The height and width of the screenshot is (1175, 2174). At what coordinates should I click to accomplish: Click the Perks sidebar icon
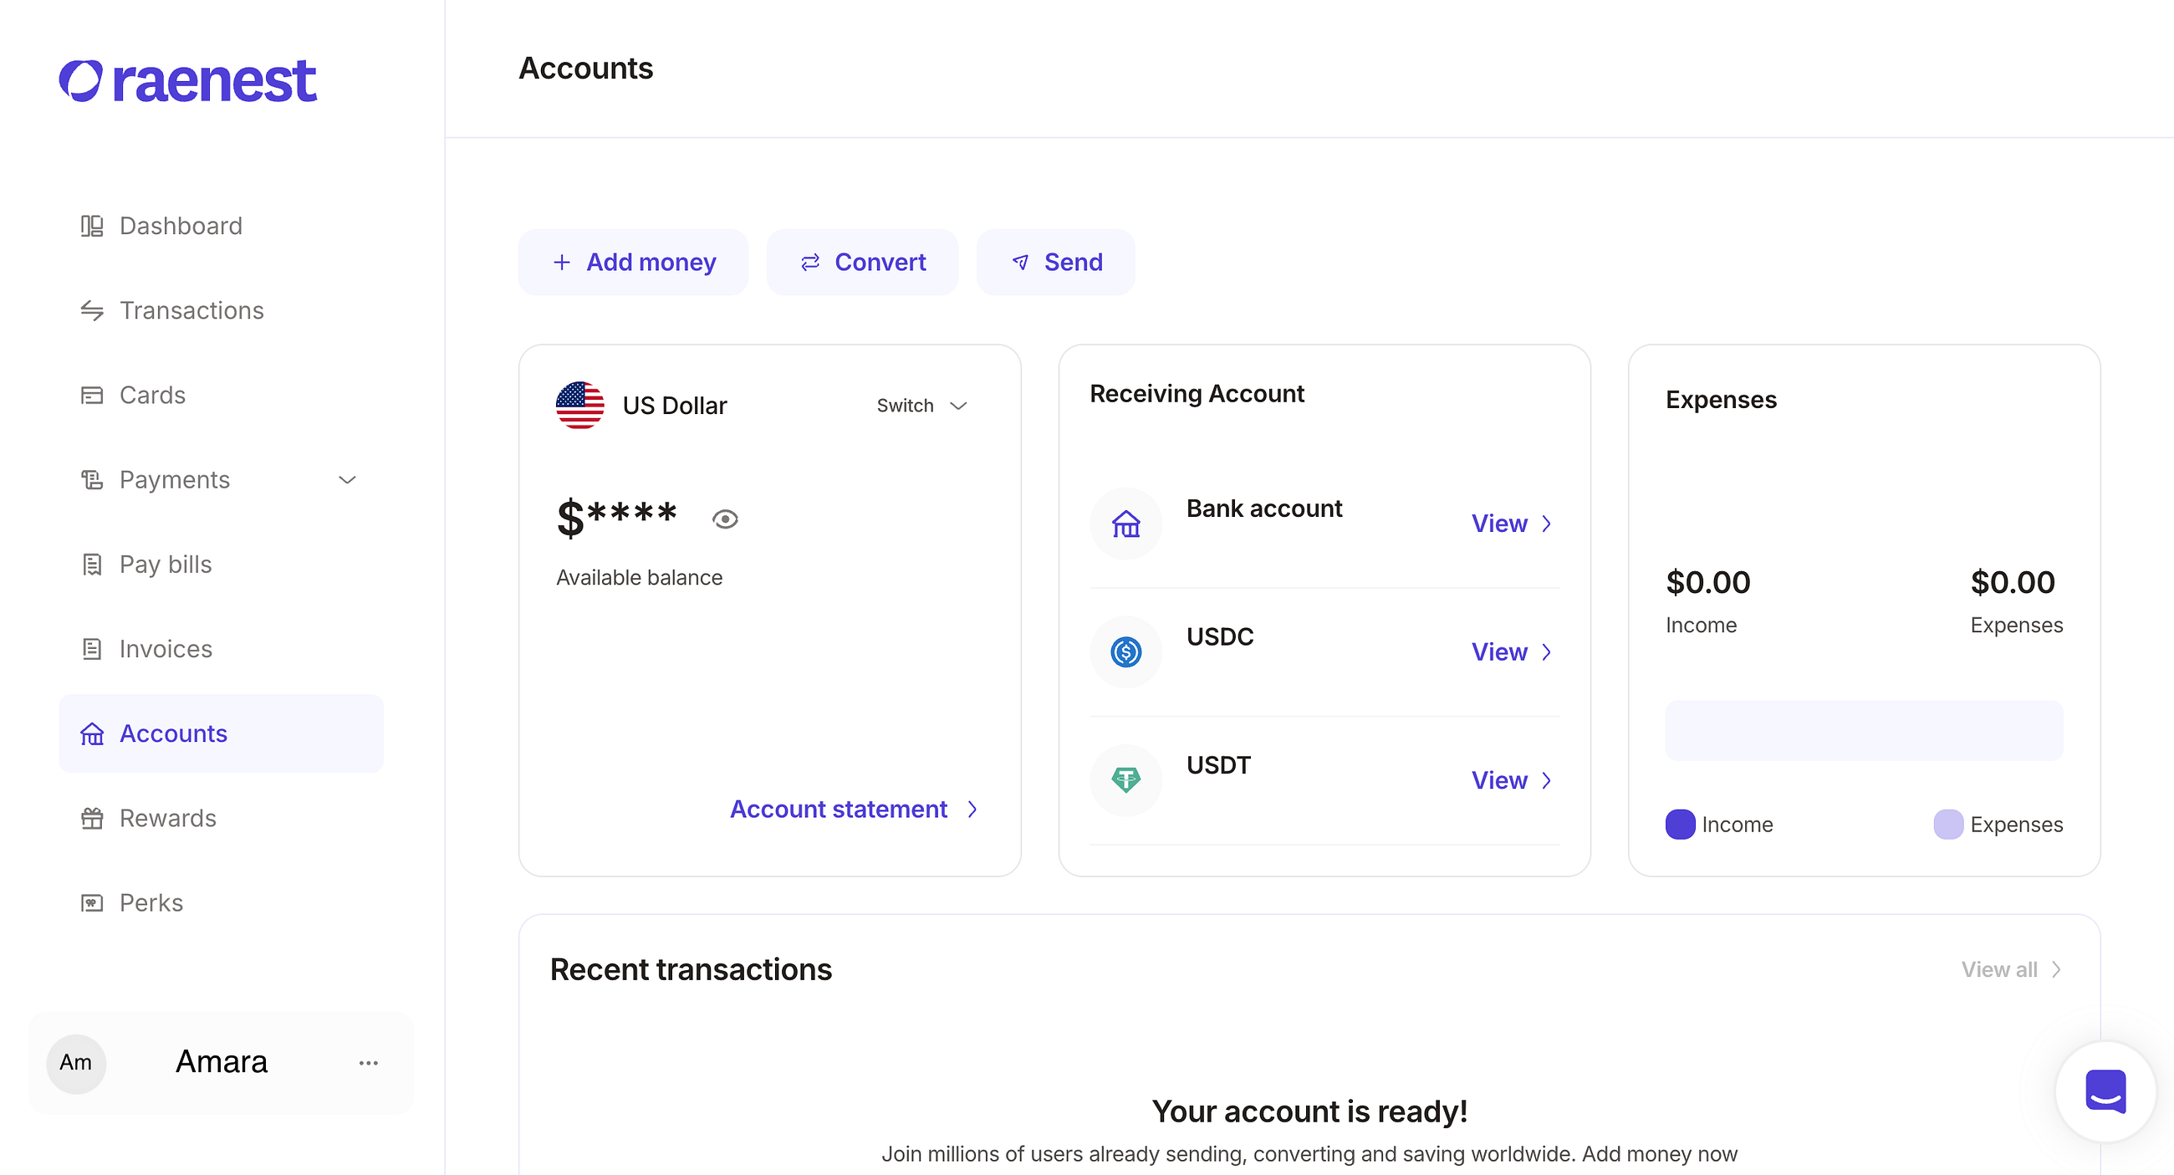[92, 902]
